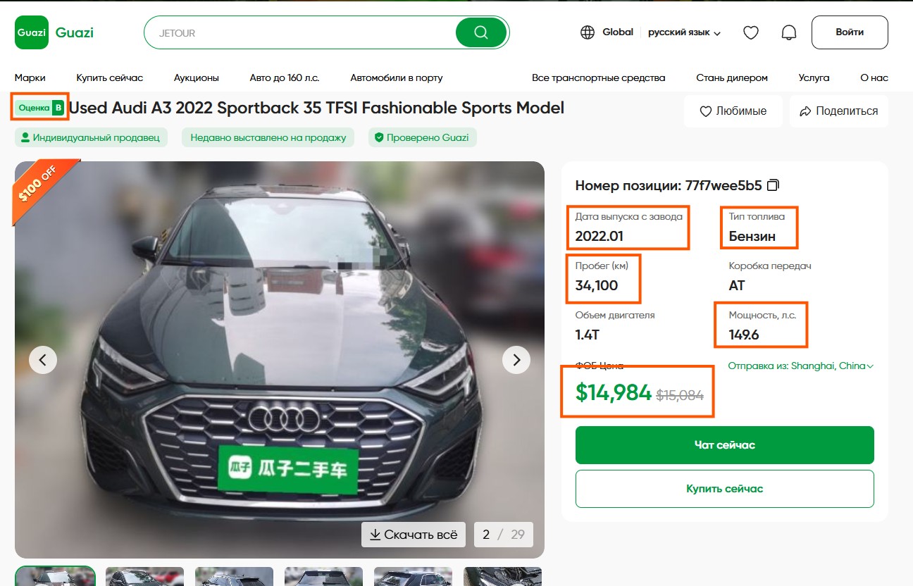Screen dimensions: 913x586
Task: Click the Оценка B rating badge
Action: pyautogui.click(x=40, y=108)
